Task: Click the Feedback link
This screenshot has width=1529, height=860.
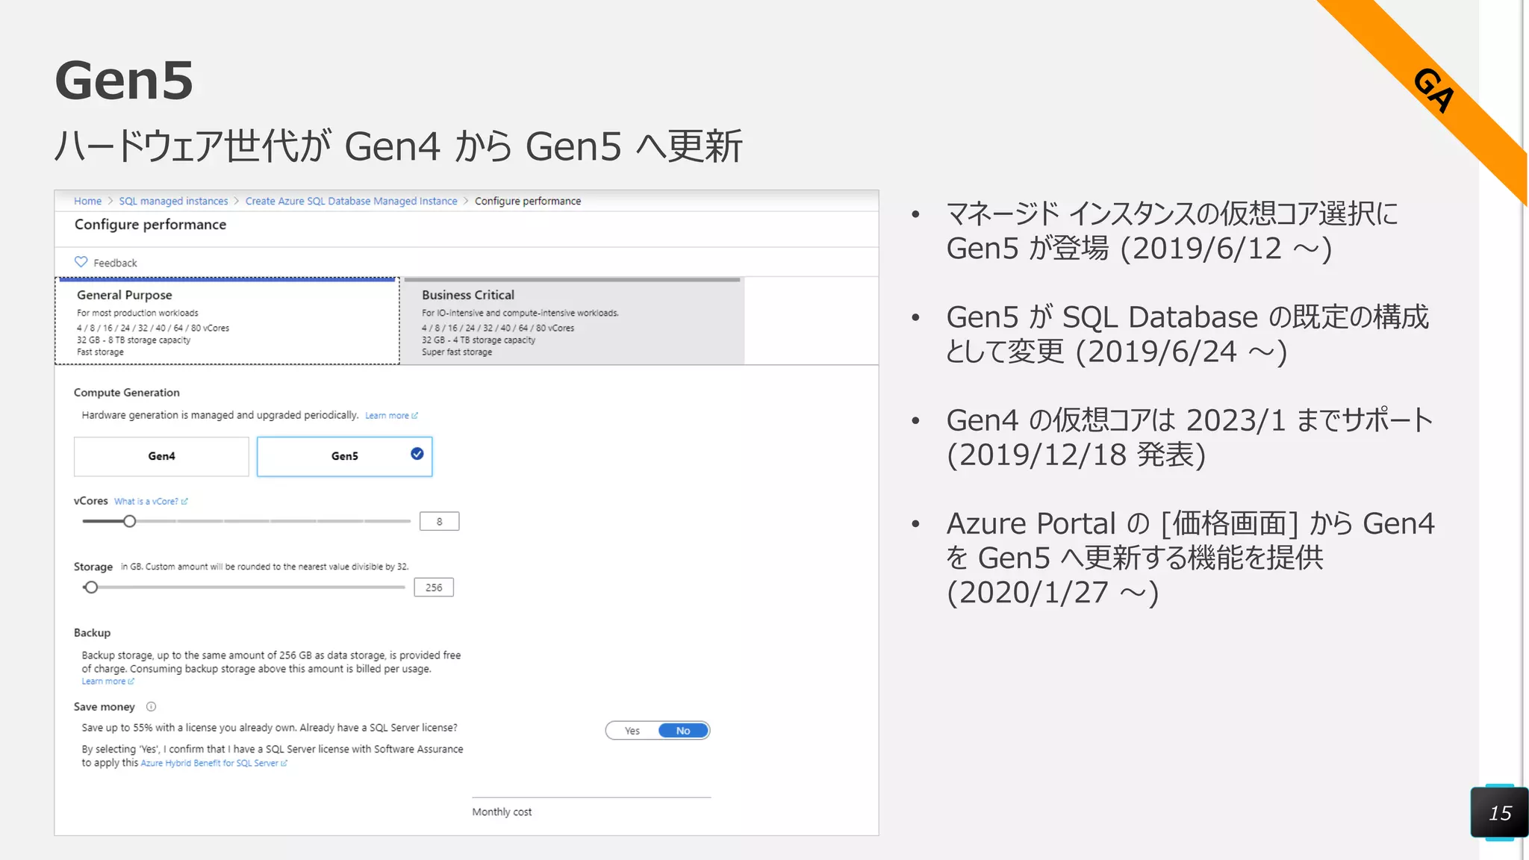Action: (115, 263)
